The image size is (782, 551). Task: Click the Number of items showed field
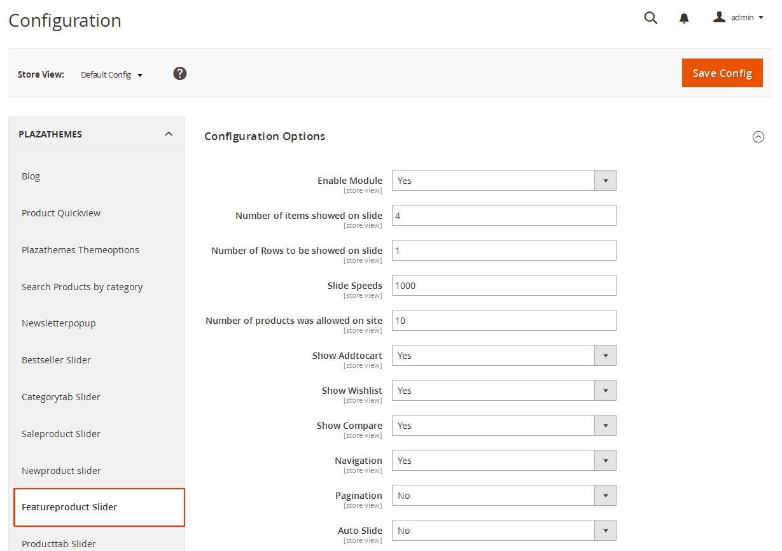click(x=504, y=215)
